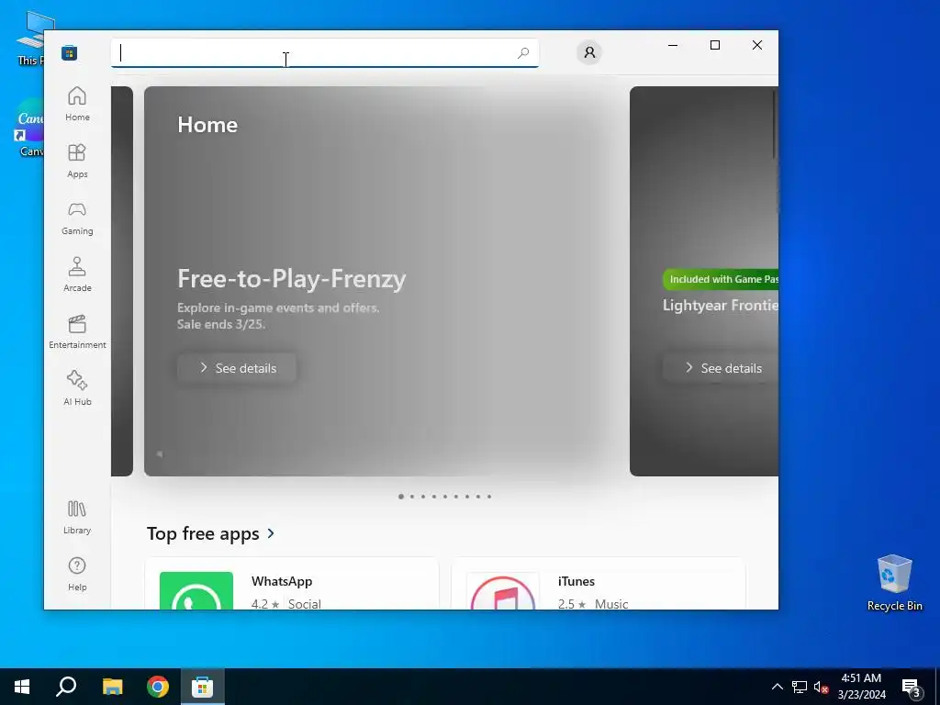
Task: Click the Free-to-Play-Frenzy banner title
Action: click(291, 279)
